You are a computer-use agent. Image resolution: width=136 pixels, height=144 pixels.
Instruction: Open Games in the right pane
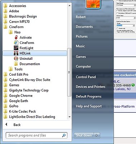coord(81,57)
